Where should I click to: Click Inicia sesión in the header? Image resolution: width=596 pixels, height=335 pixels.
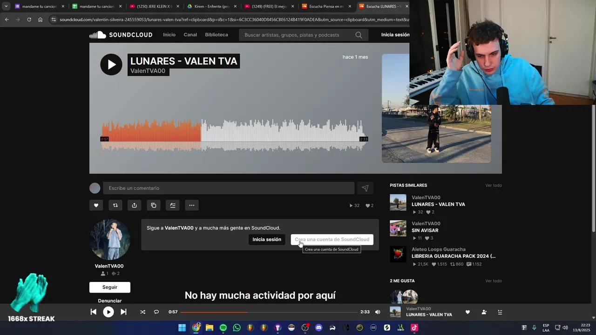pyautogui.click(x=395, y=35)
